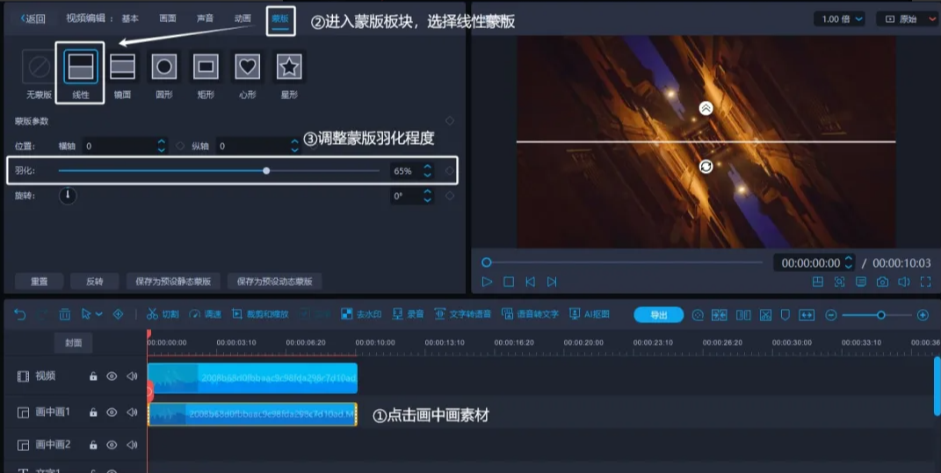Click the snapshot camera icon under preview

point(882,282)
